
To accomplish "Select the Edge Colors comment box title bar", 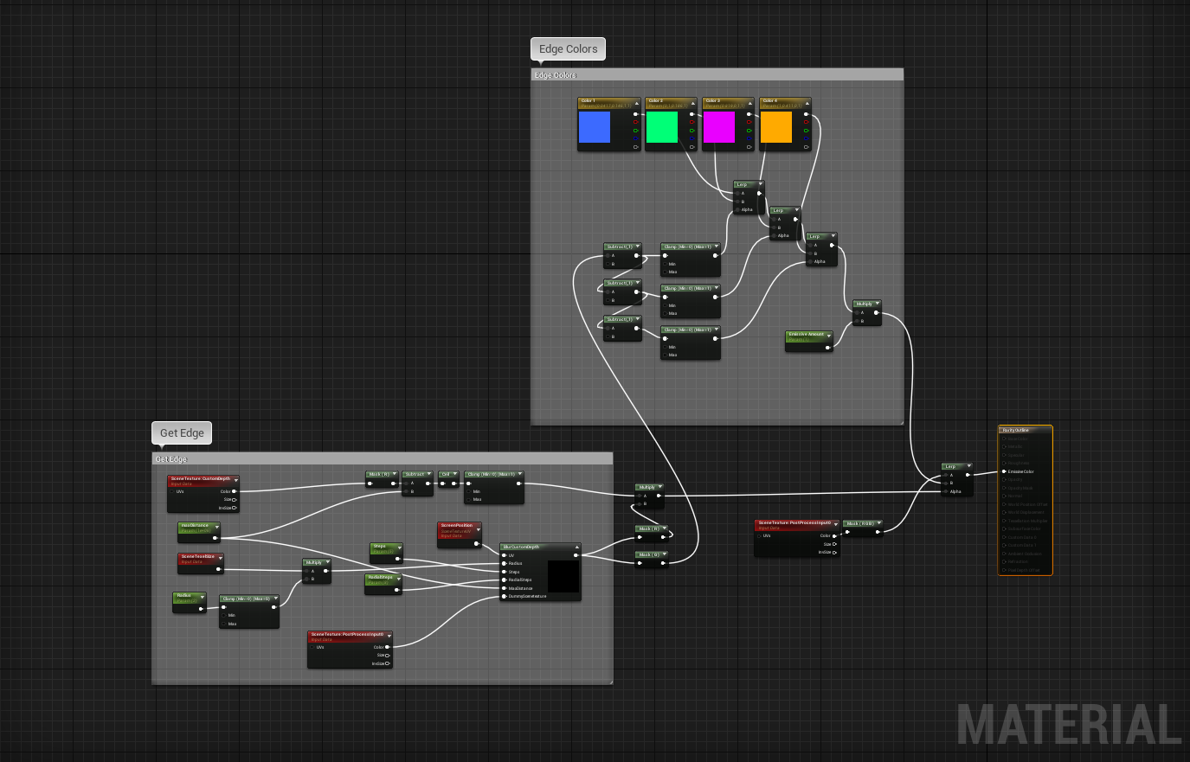I will [717, 74].
